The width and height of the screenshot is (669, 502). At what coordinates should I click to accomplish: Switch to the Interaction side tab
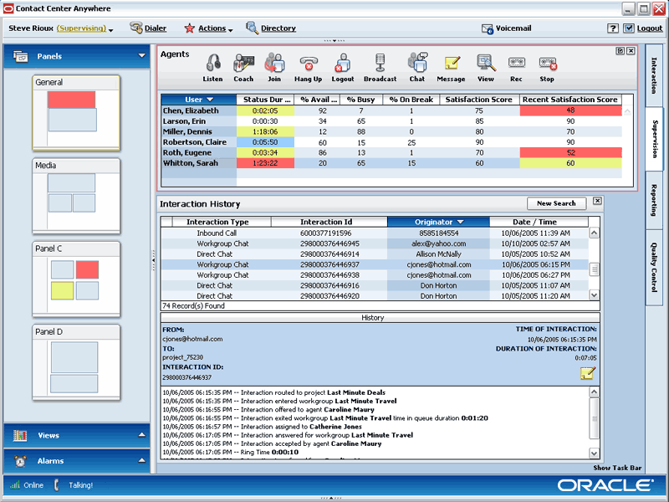[x=654, y=75]
